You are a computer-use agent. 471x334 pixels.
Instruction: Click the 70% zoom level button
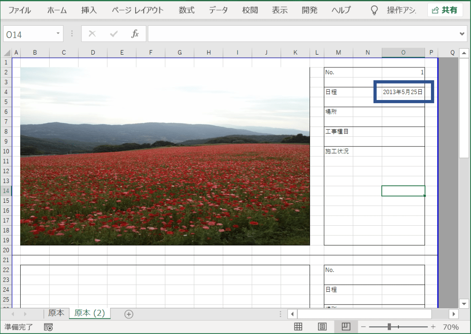tap(451, 327)
